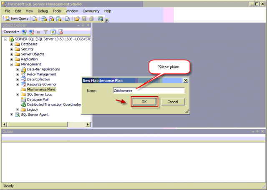Expand Resource Governor node
Viewport: 267px width, 190px height.
pyautogui.click(x=18, y=84)
